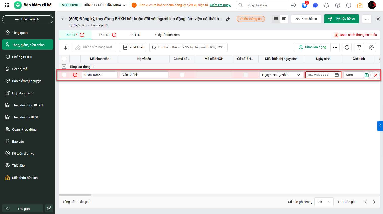The height and width of the screenshot is (214, 383).
Task: Open the announcements megaphone icon
Action: [293, 5]
